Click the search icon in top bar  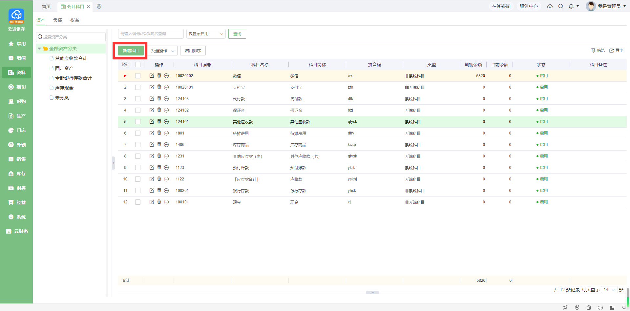pyautogui.click(x=561, y=6)
